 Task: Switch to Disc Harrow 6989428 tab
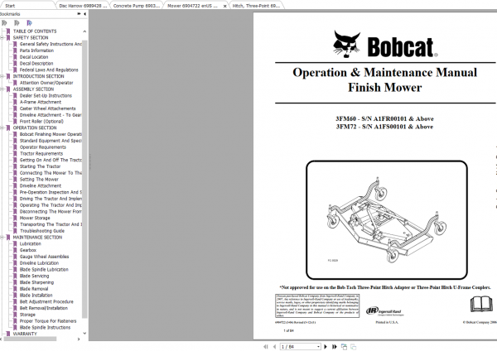[x=83, y=6]
